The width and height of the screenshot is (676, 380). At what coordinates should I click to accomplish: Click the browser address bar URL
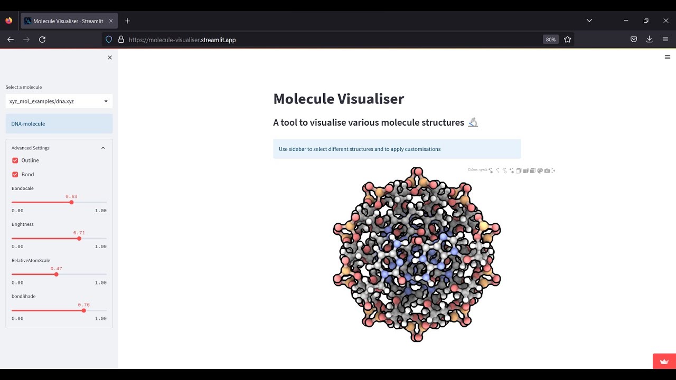(x=182, y=40)
